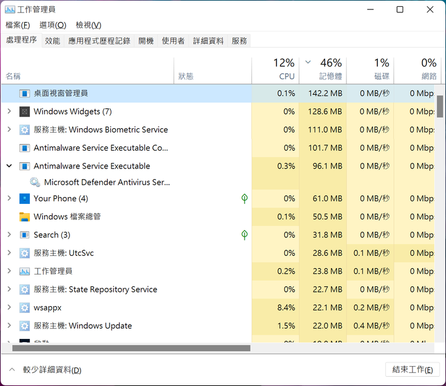Expand the Search (3) group
The image size is (446, 386).
tap(9, 235)
